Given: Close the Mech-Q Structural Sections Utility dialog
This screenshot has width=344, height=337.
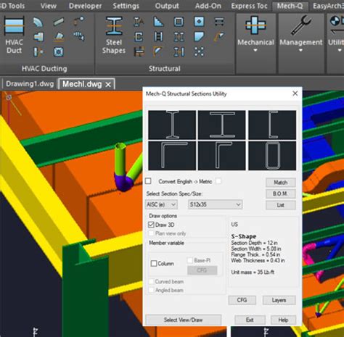Looking at the screenshot, I should (x=295, y=93).
